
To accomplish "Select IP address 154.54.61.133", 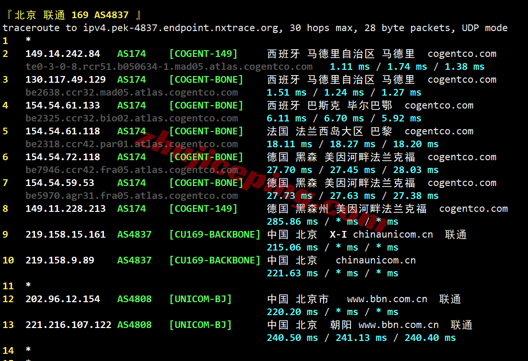I will [63, 106].
